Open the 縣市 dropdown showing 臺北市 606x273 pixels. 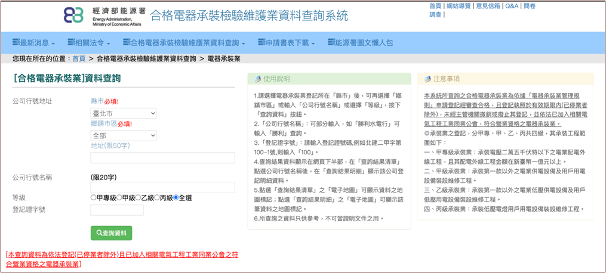point(124,113)
